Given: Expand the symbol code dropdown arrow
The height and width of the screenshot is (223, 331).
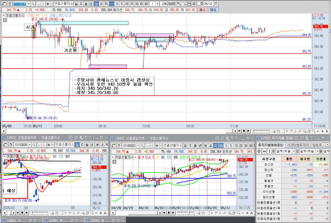Looking at the screenshot, I should [29, 4].
